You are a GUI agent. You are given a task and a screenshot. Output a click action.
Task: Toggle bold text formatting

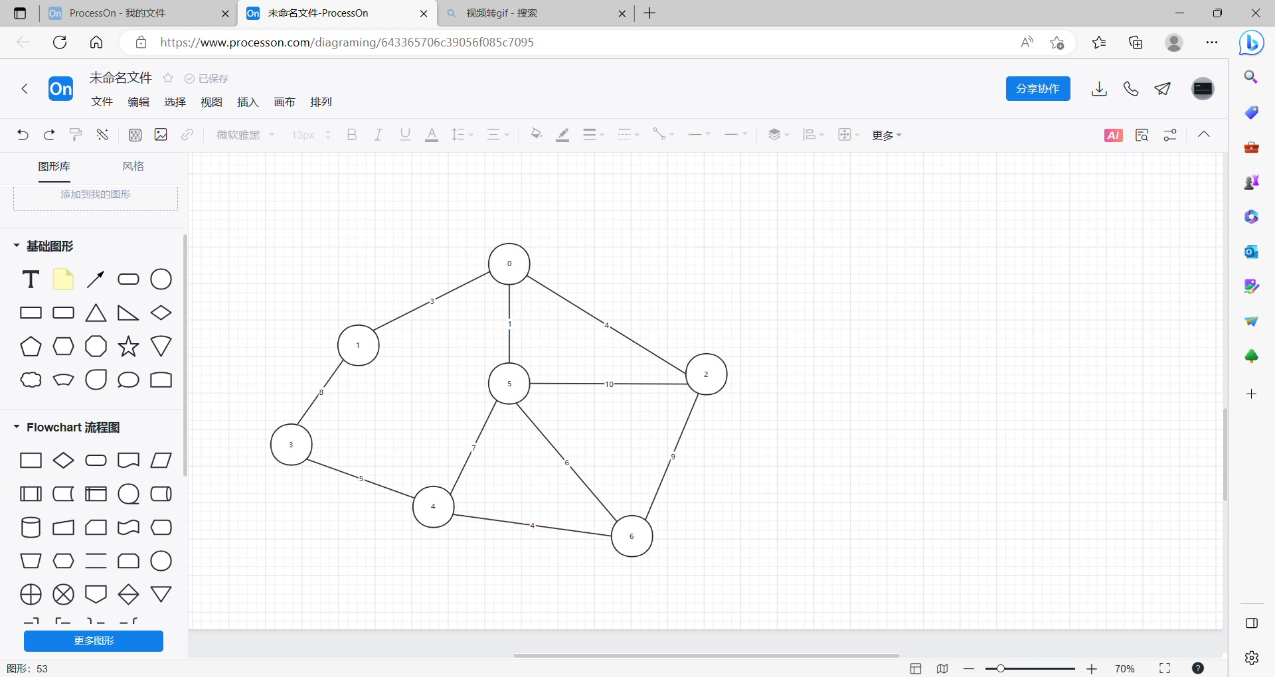pyautogui.click(x=352, y=135)
